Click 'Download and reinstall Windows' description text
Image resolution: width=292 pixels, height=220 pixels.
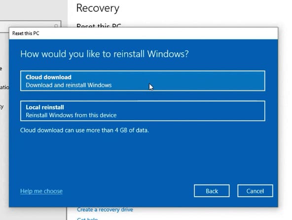point(69,85)
